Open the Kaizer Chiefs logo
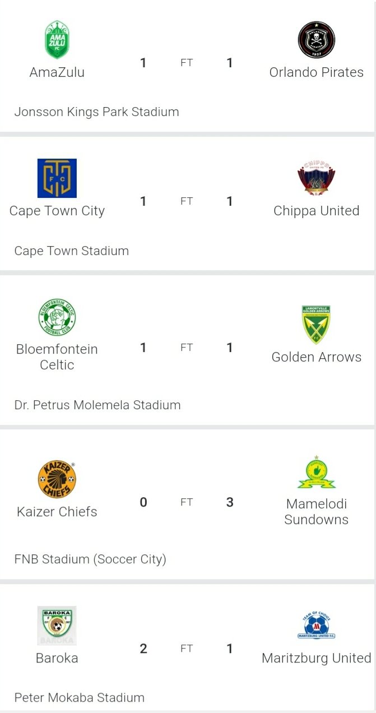Image resolution: width=376 pixels, height=713 pixels. [57, 479]
